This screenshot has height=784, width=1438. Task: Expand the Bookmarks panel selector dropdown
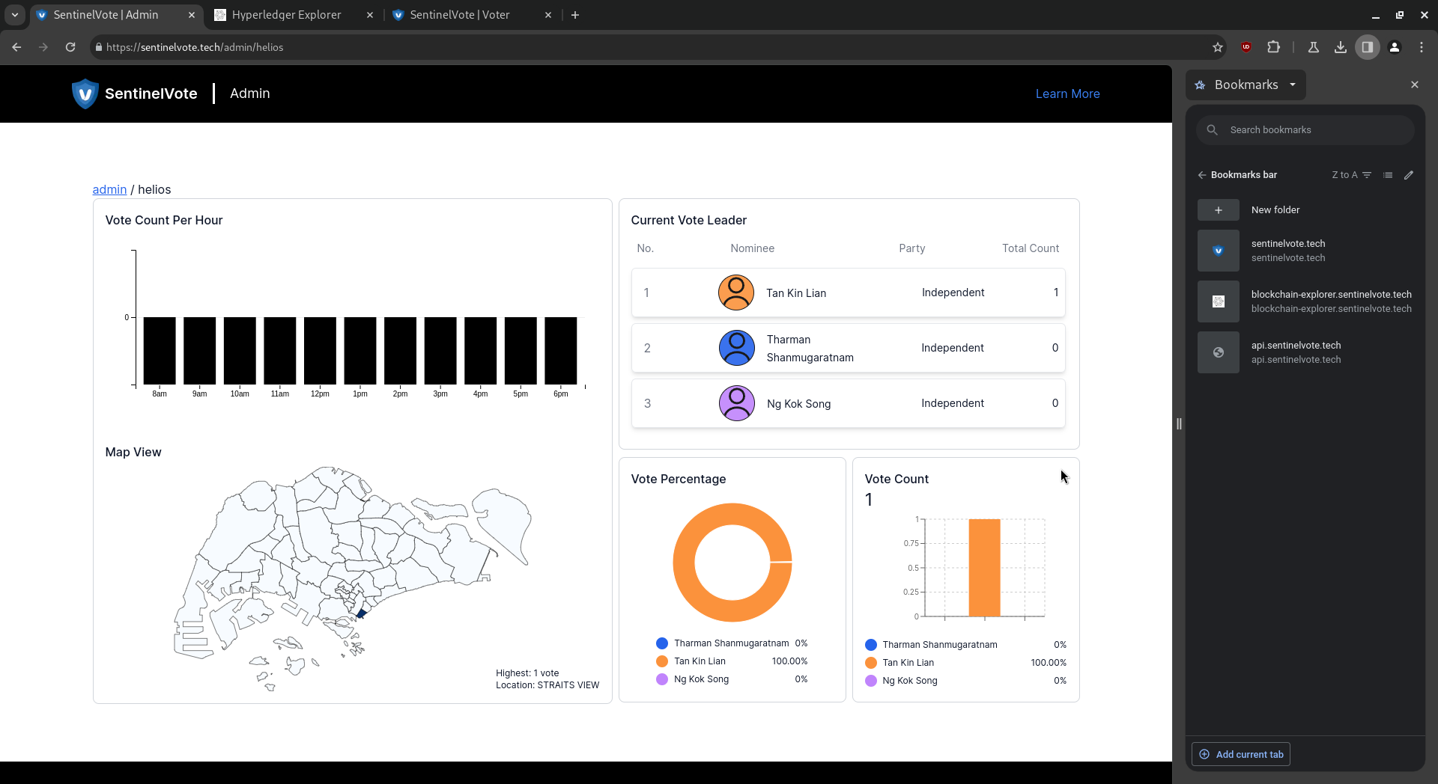pos(1293,85)
